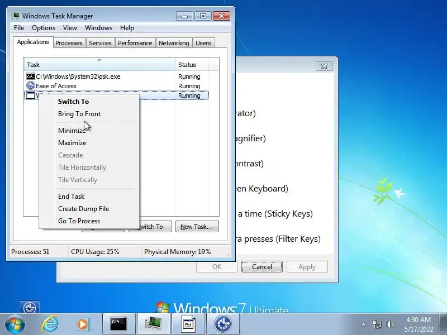Screen dimensions: 447x335
Task: Close the Ease of Access dialog
Action: pos(324,66)
